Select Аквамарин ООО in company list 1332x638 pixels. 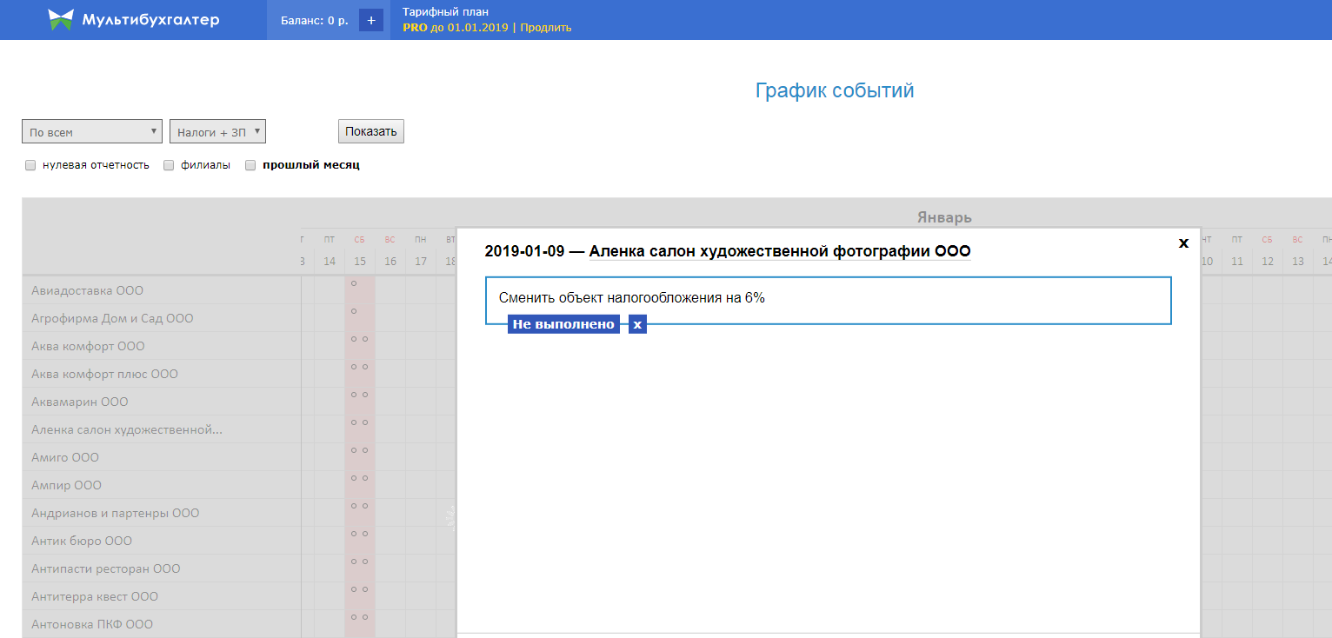[x=80, y=402]
